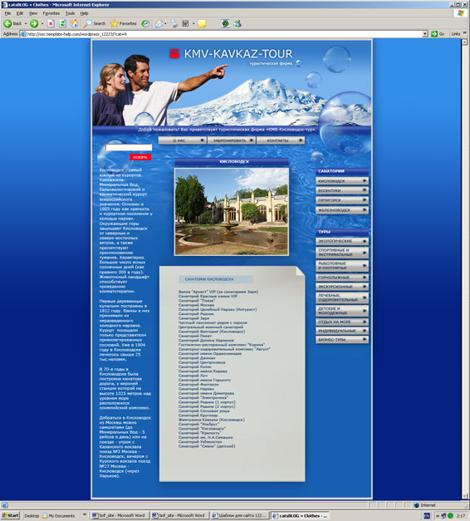470x521 pixels.
Task: Click the Print icon in the toolbar
Action: 174,23
